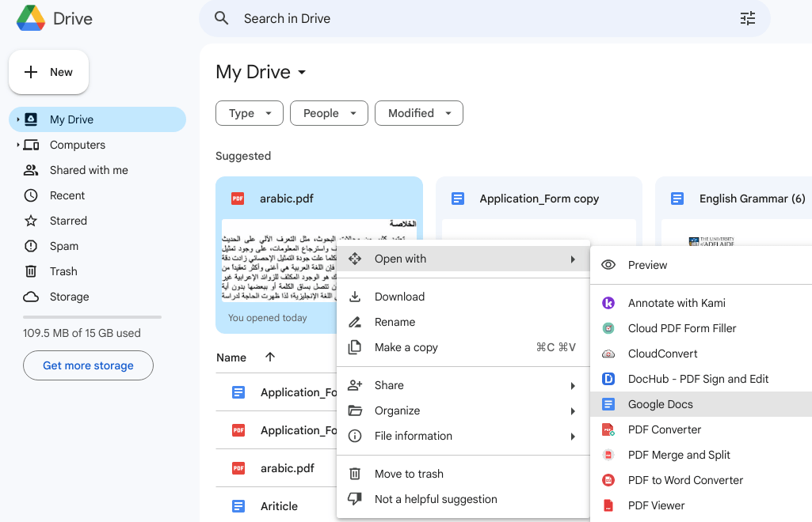Click the DocHub app icon
This screenshot has height=522, width=812.
click(608, 379)
